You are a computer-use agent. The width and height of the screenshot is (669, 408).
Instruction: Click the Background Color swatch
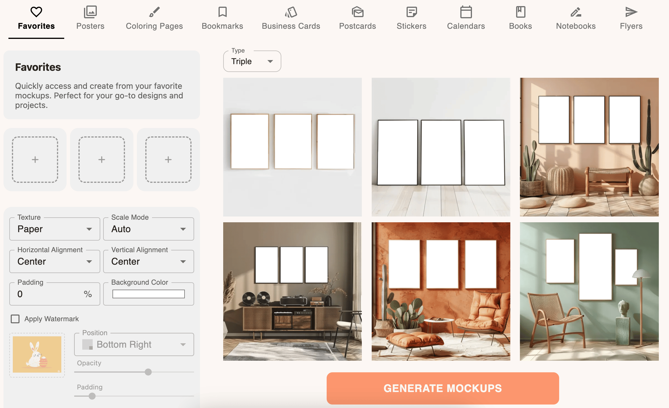point(149,294)
